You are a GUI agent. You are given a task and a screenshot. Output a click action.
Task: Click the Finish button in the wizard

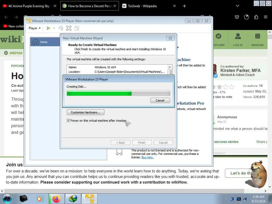(x=142, y=143)
